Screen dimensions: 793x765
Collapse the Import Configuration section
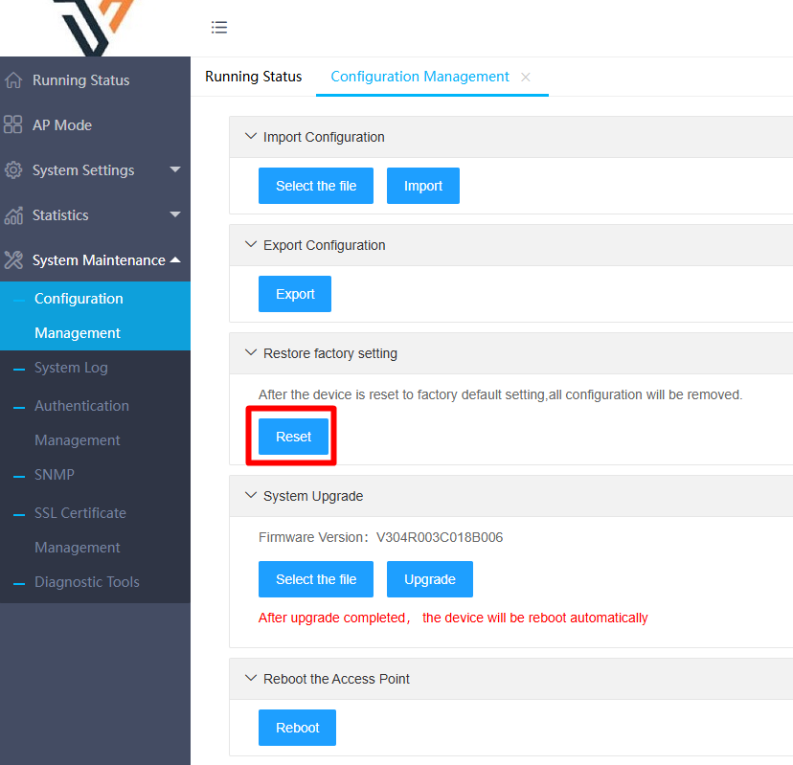251,137
